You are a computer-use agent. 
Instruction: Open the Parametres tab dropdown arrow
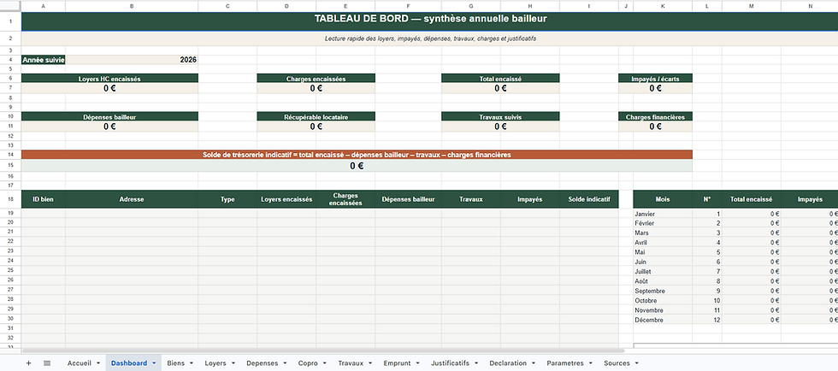click(590, 363)
